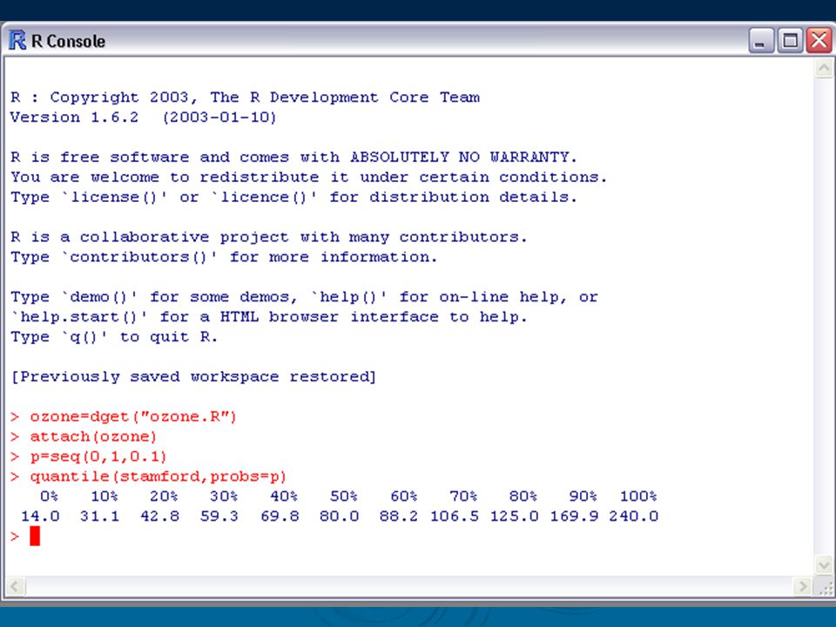The width and height of the screenshot is (836, 627).
Task: Click the '30%' quantile header
Action: (x=224, y=496)
